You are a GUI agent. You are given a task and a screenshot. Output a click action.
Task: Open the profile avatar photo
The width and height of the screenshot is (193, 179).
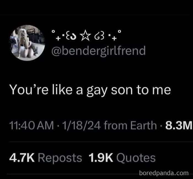(x=27, y=43)
